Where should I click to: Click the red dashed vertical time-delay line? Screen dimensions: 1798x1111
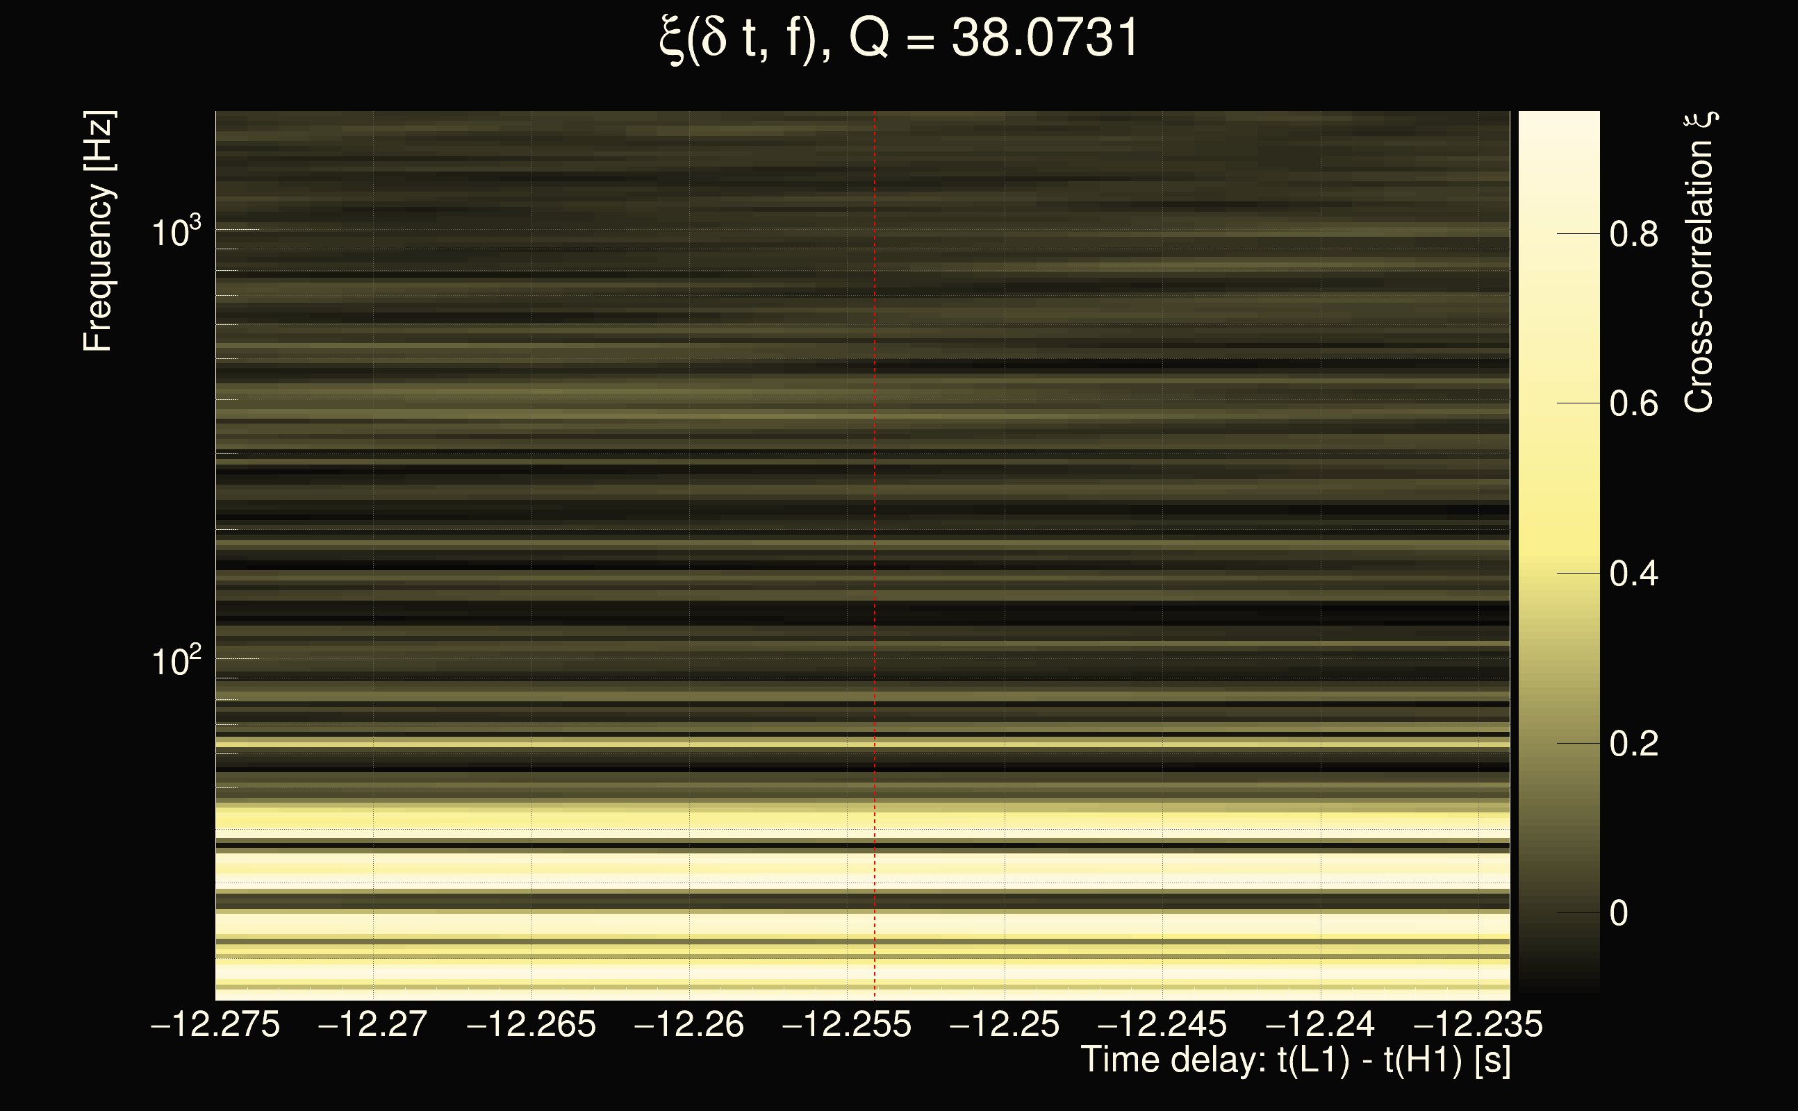pyautogui.click(x=875, y=515)
